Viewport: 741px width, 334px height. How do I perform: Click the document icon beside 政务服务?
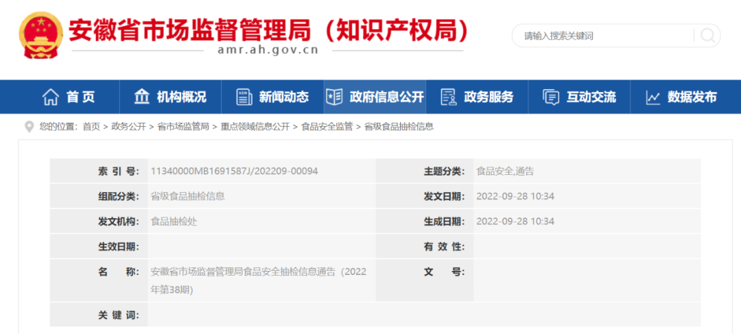449,97
